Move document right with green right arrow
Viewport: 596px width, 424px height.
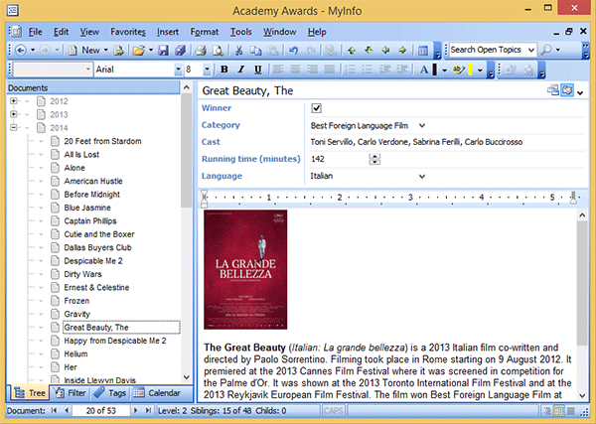pos(402,51)
